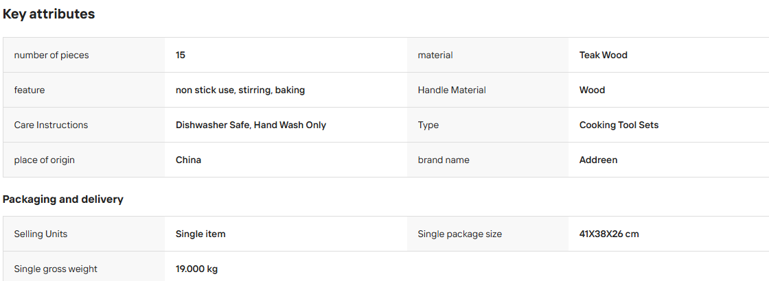The image size is (769, 281).
Task: Select the Wood handle material value
Action: [592, 90]
